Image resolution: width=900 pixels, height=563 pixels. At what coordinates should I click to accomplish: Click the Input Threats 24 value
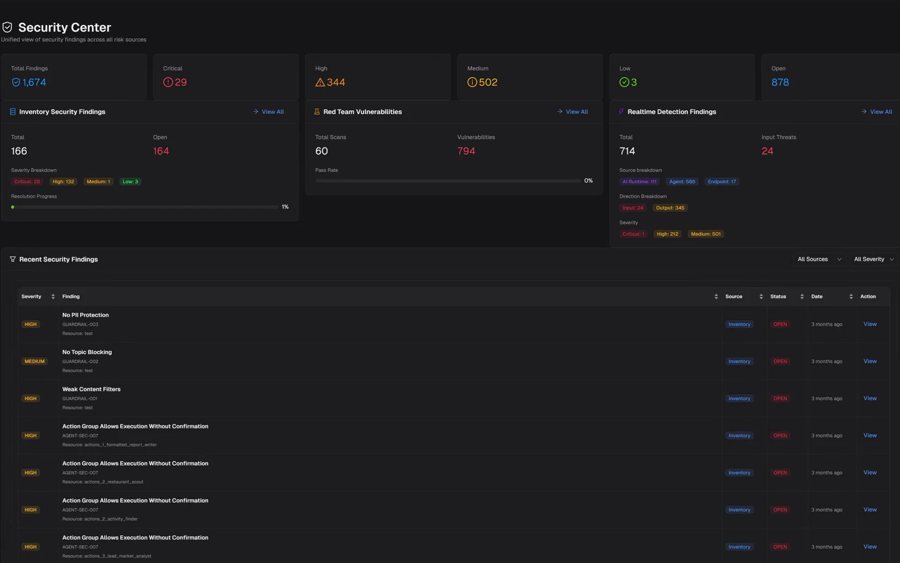(x=767, y=151)
